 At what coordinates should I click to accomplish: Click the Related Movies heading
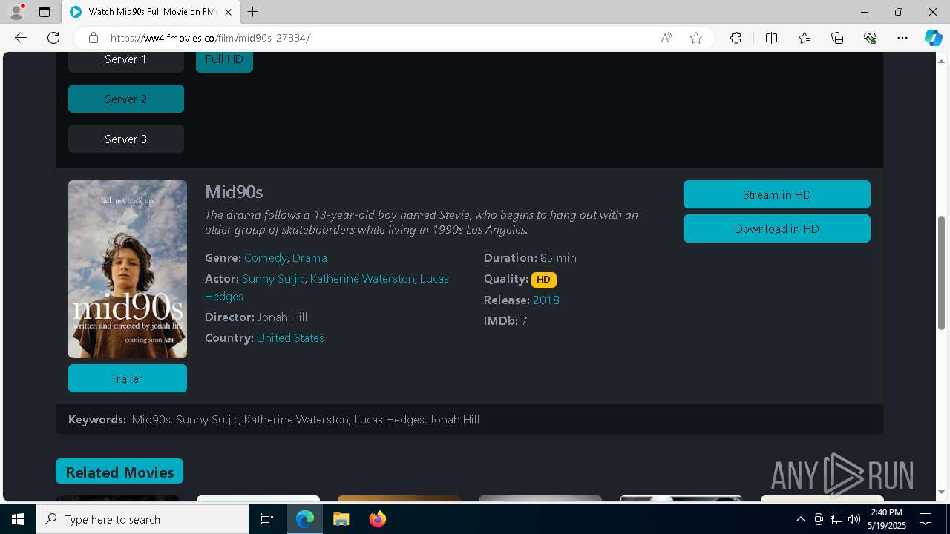[x=119, y=472]
